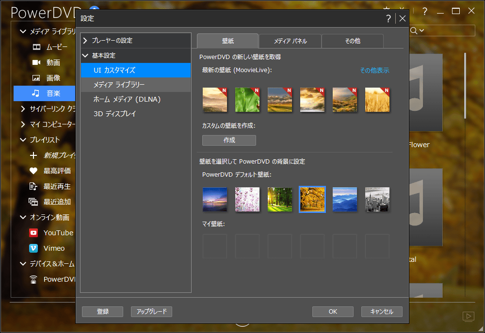Image resolution: width=485 pixels, height=333 pixels.
Task: Open help in the settings dialog
Action: tap(388, 18)
